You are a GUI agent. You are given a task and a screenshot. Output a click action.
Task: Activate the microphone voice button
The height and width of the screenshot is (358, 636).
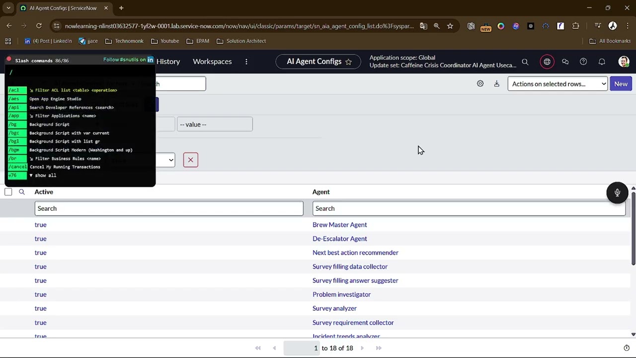tap(617, 192)
